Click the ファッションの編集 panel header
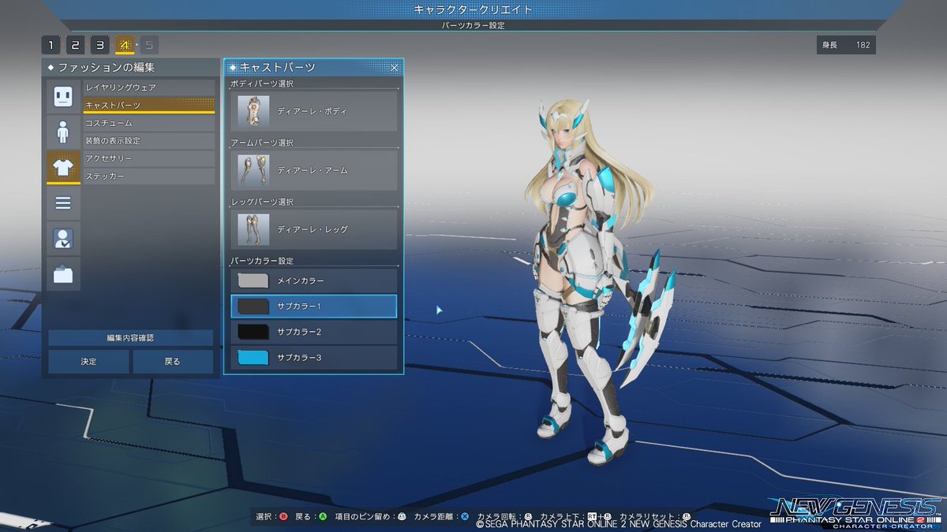The width and height of the screenshot is (947, 532). (x=131, y=67)
